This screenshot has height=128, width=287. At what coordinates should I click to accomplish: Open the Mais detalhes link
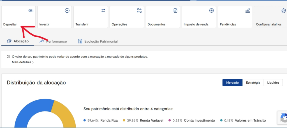tap(23, 62)
